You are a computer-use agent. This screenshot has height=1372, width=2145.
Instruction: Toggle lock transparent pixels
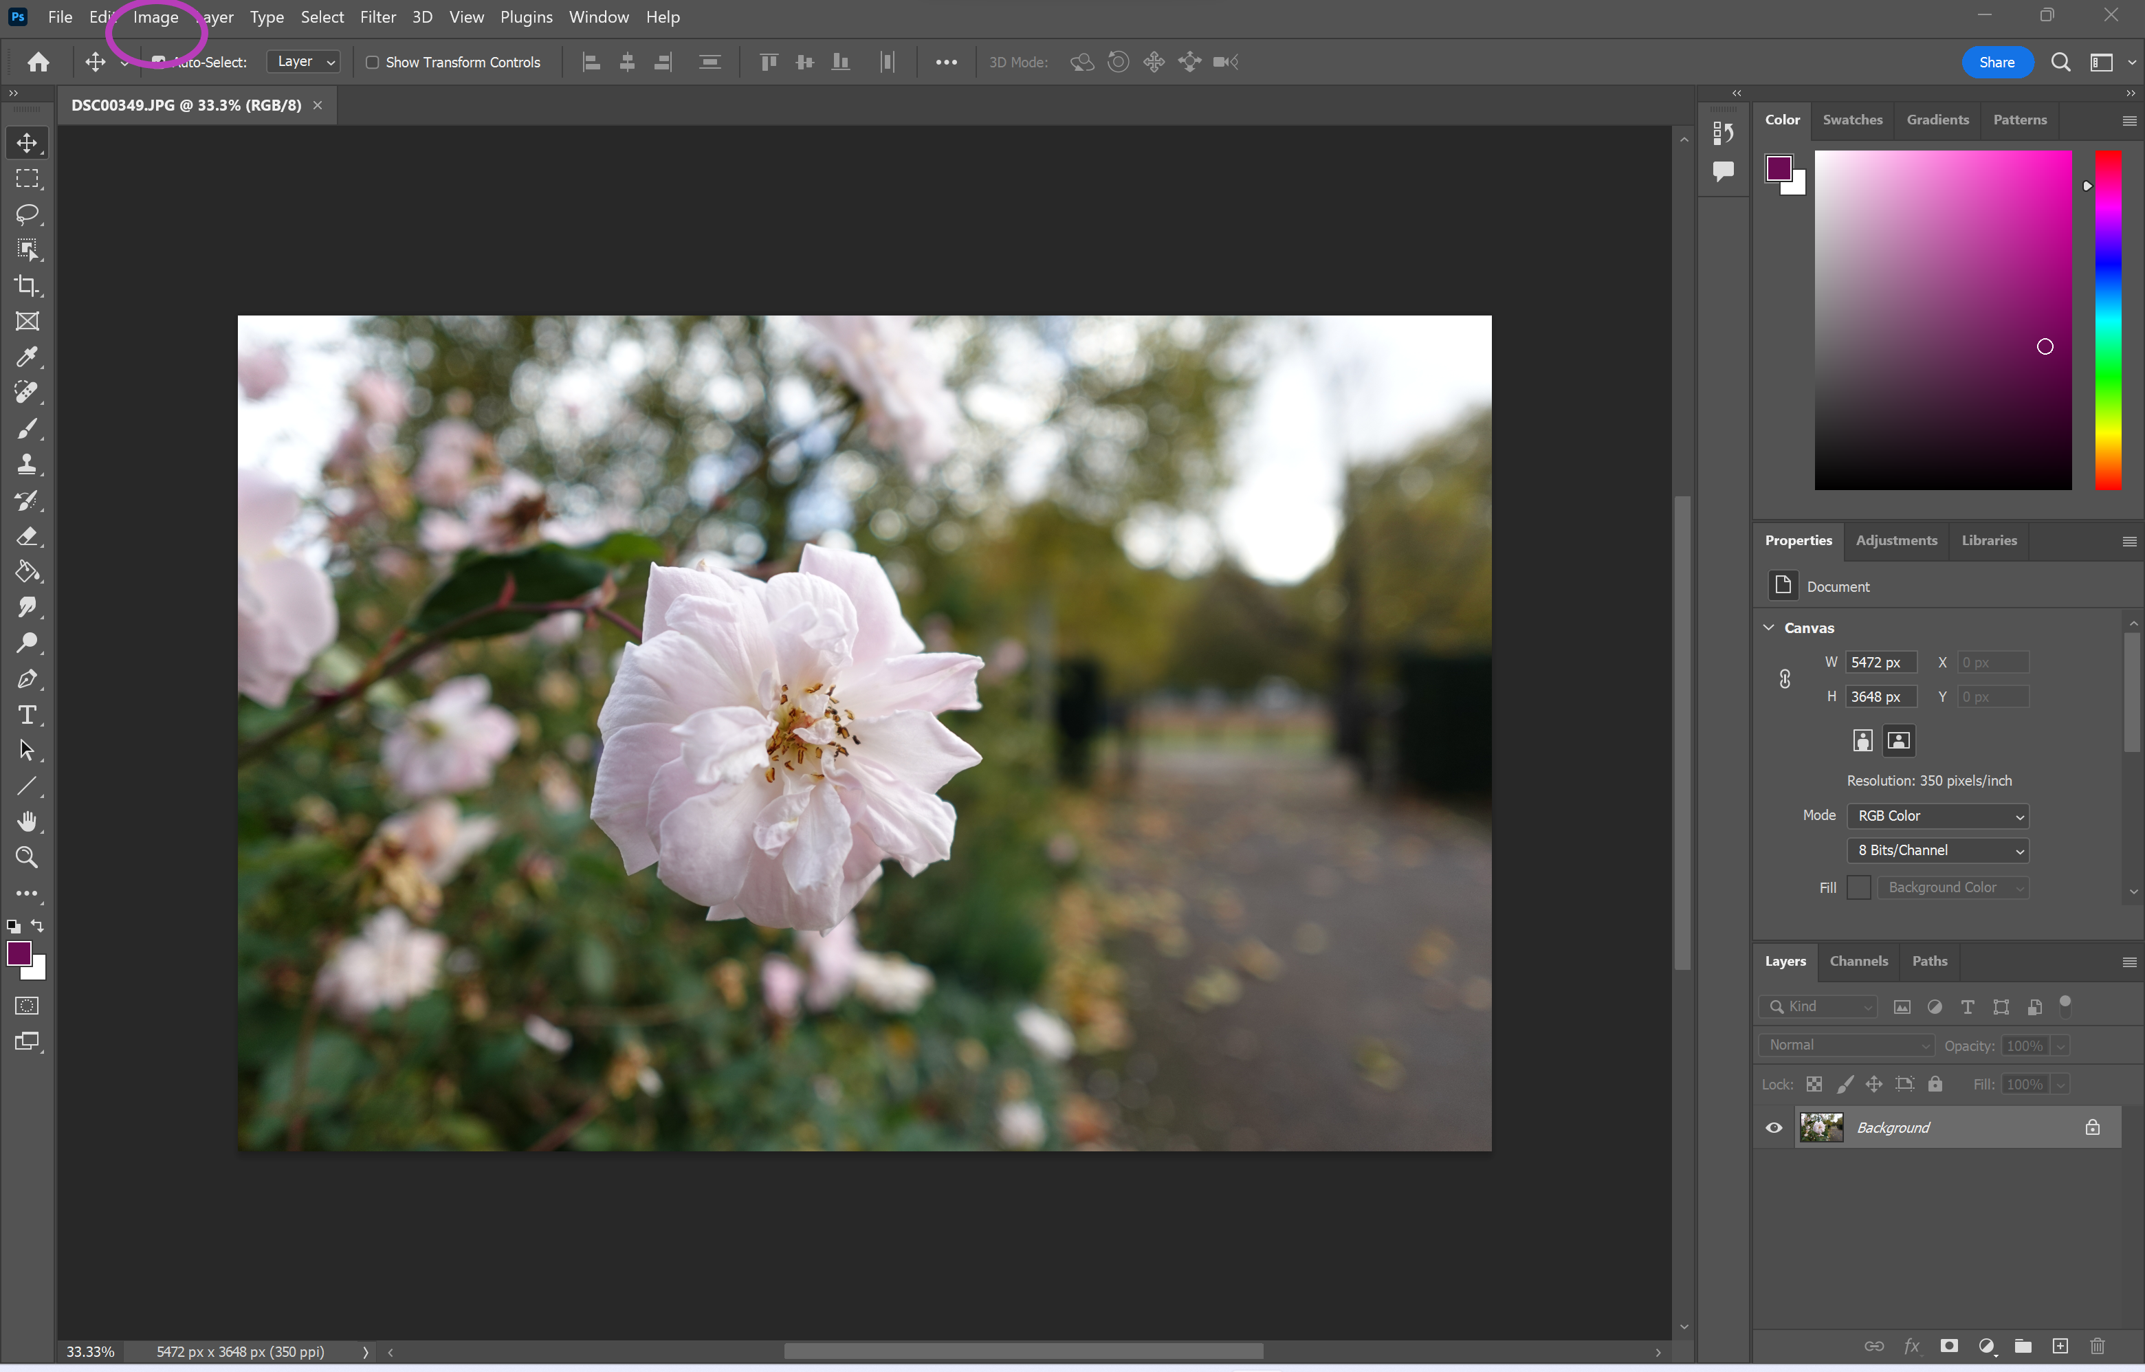(1814, 1084)
